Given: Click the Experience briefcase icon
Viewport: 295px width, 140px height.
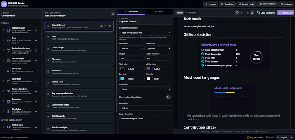Looking at the screenshot, I should (8, 101).
